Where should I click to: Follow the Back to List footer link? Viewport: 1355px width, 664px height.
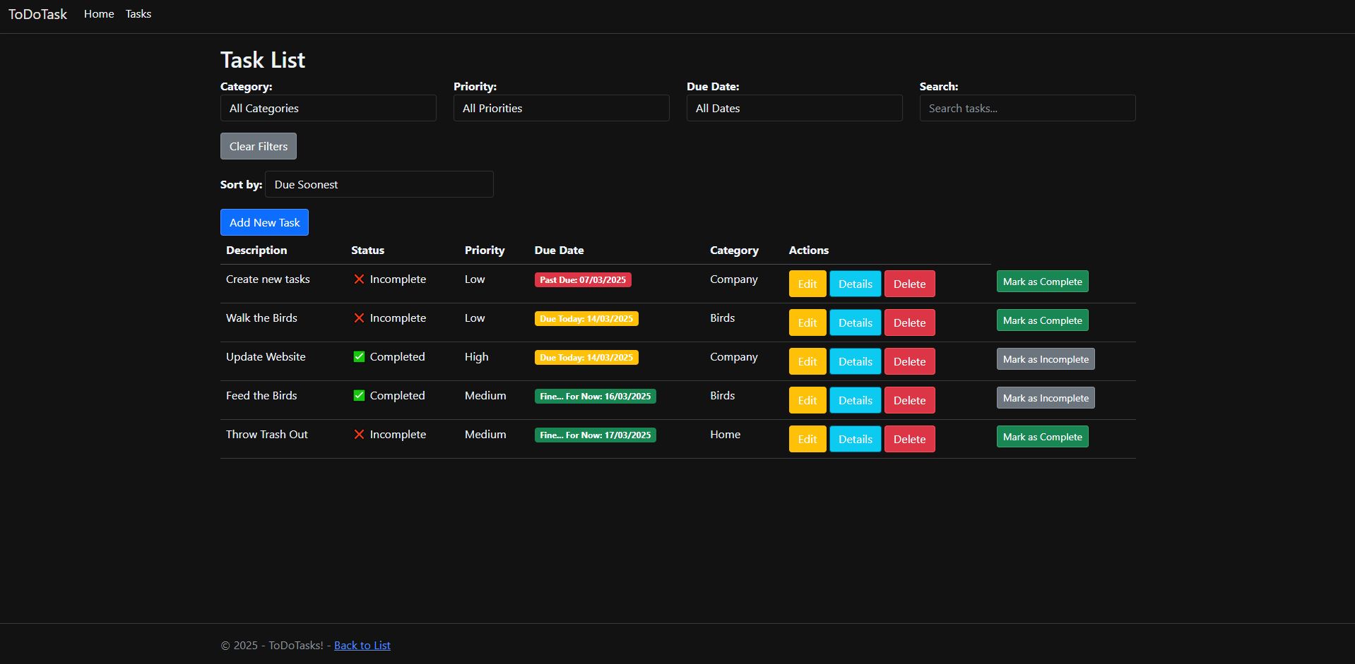(362, 646)
